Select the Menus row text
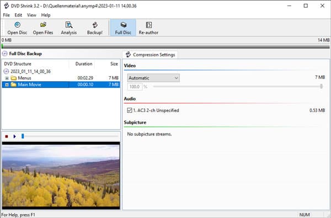331x218 pixels. [x=24, y=78]
